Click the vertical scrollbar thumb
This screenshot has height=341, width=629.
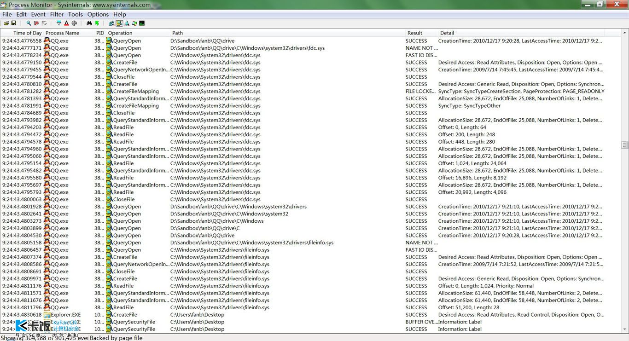click(625, 145)
